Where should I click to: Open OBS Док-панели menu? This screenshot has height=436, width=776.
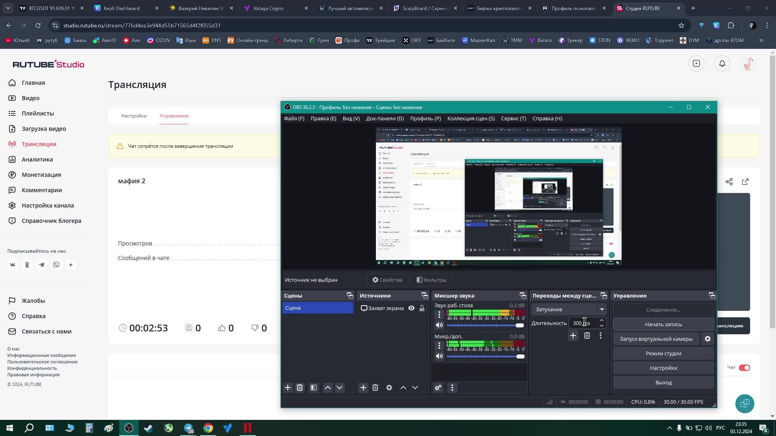click(385, 118)
